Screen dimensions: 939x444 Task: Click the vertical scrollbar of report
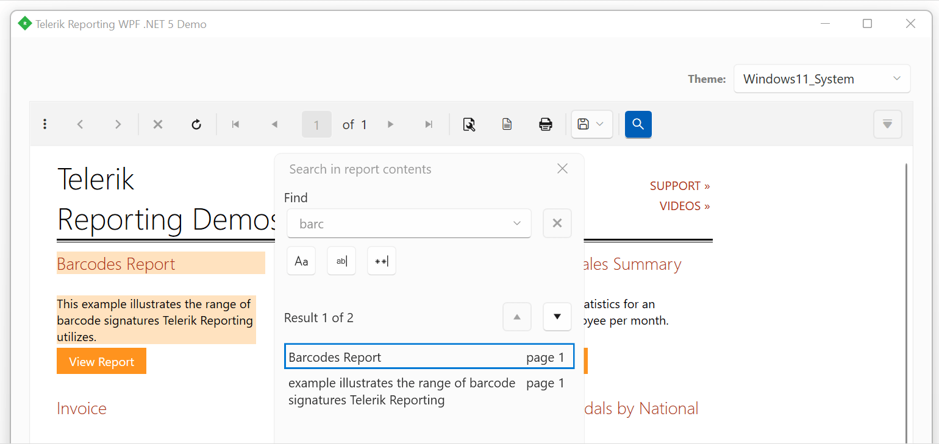point(907,303)
